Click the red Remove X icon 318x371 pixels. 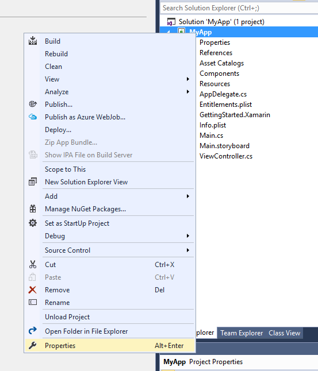click(x=32, y=289)
